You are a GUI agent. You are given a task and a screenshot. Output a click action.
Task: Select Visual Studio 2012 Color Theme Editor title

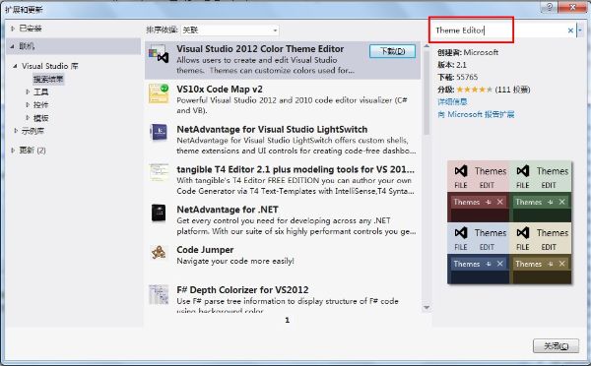tap(260, 49)
